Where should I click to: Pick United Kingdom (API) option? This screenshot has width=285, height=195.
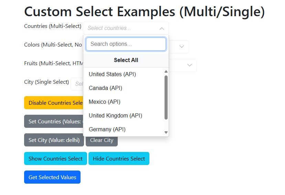coord(124,115)
